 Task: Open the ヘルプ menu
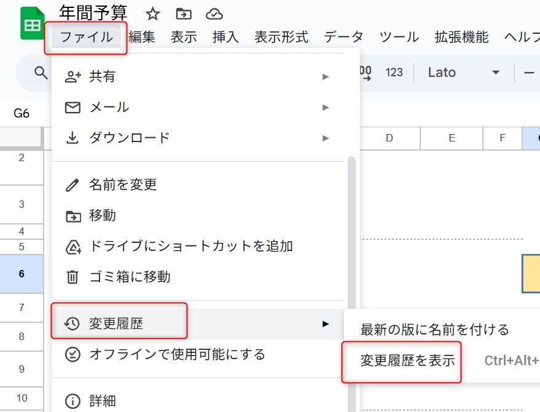tap(522, 37)
